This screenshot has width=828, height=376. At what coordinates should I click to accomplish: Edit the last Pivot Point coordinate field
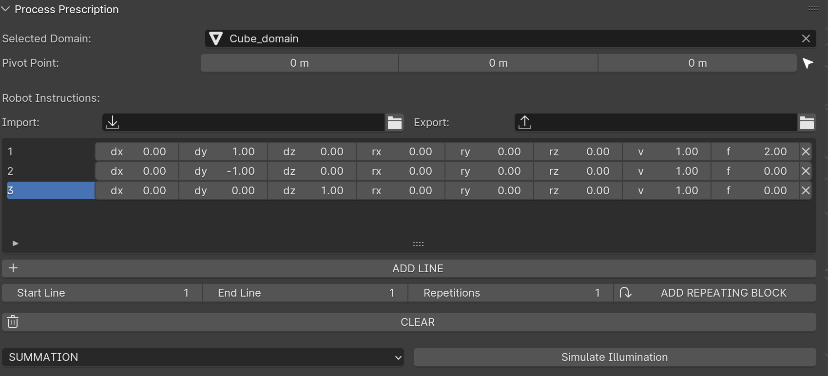(x=697, y=63)
